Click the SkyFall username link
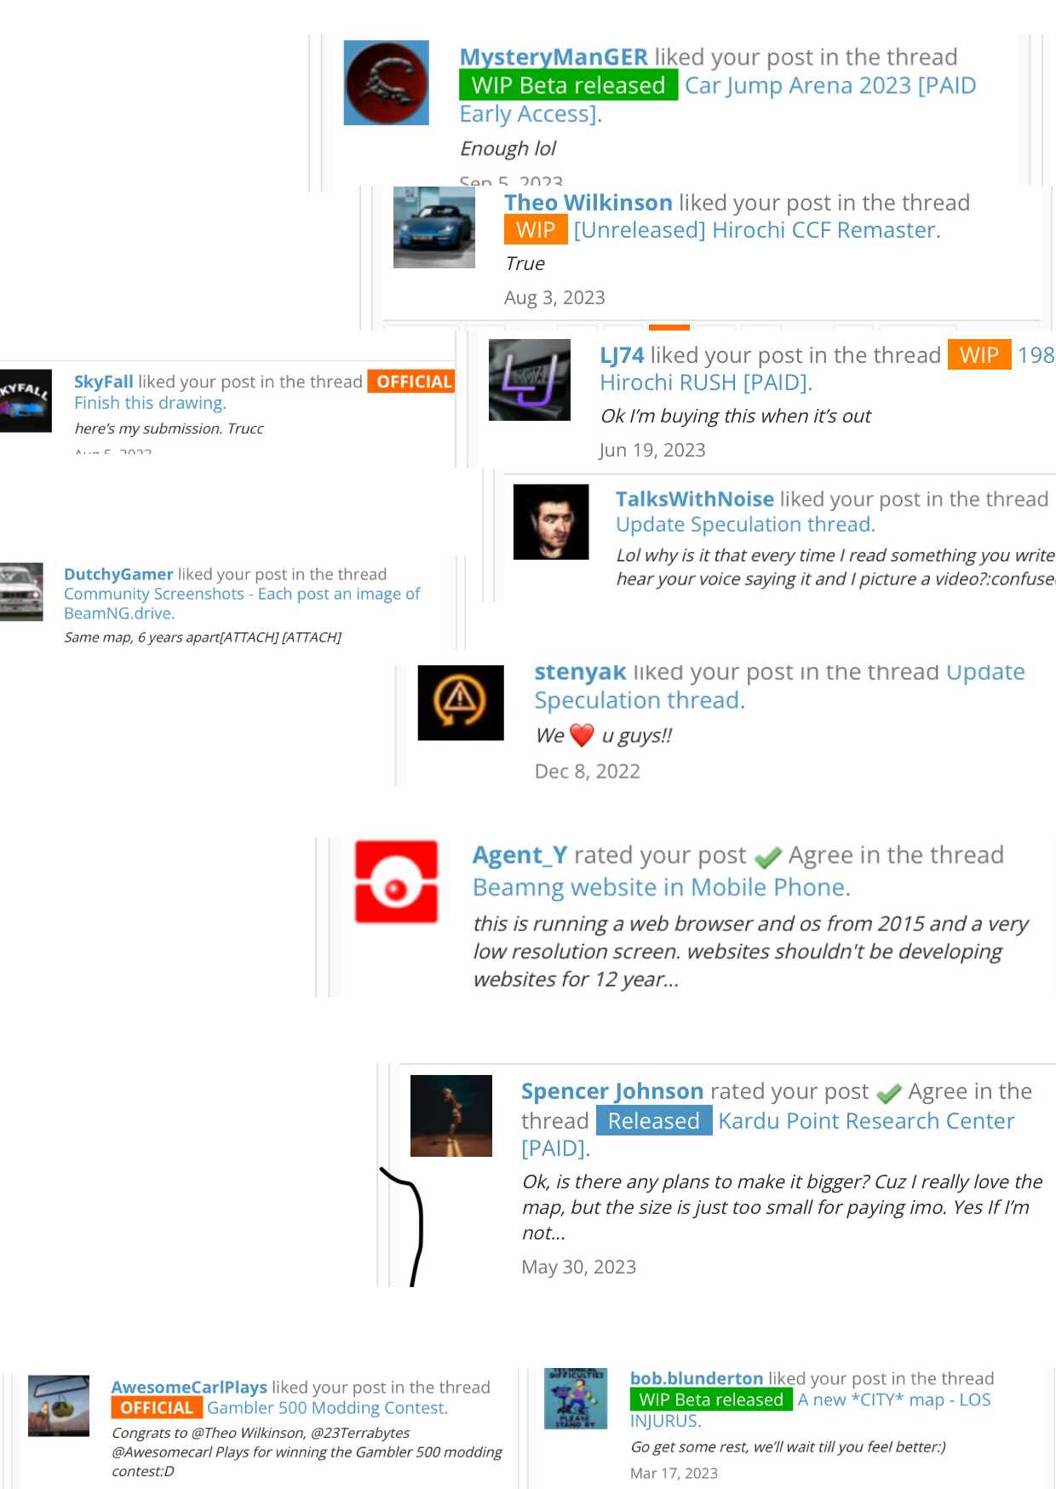1056x1489 pixels. point(104,382)
